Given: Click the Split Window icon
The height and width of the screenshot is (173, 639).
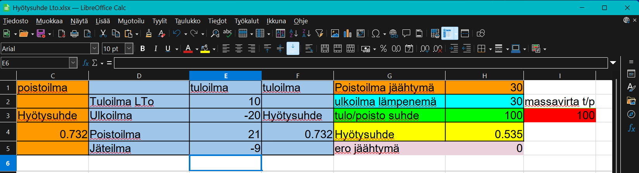Looking at the screenshot, I should click(465, 34).
